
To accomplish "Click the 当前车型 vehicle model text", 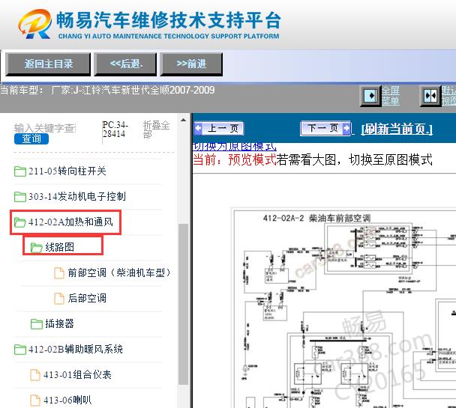I will coord(107,91).
